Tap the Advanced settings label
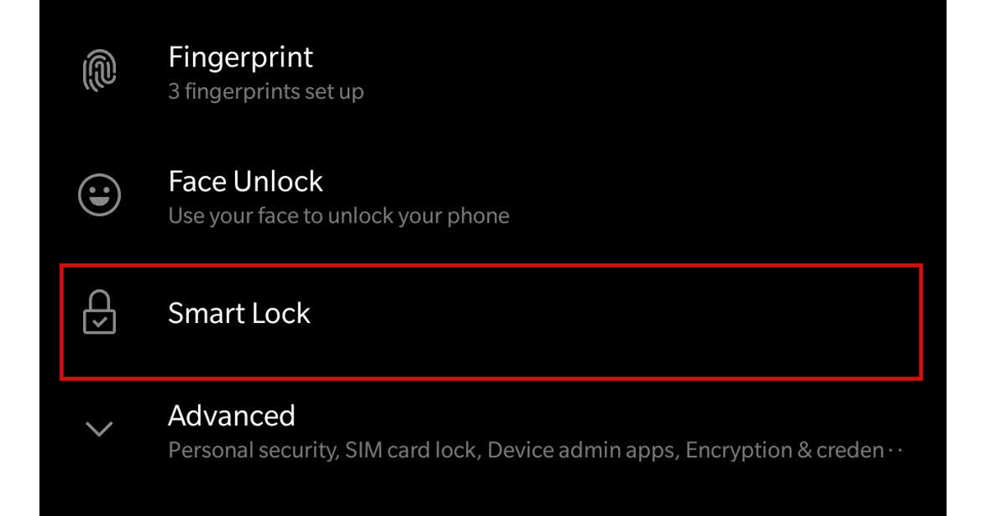 point(232,416)
